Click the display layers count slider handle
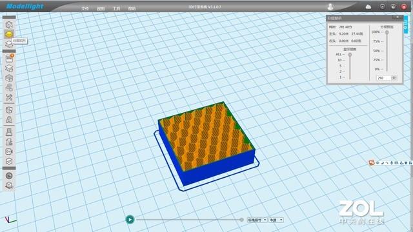Viewport: 413px width, 232px height. coord(350,55)
